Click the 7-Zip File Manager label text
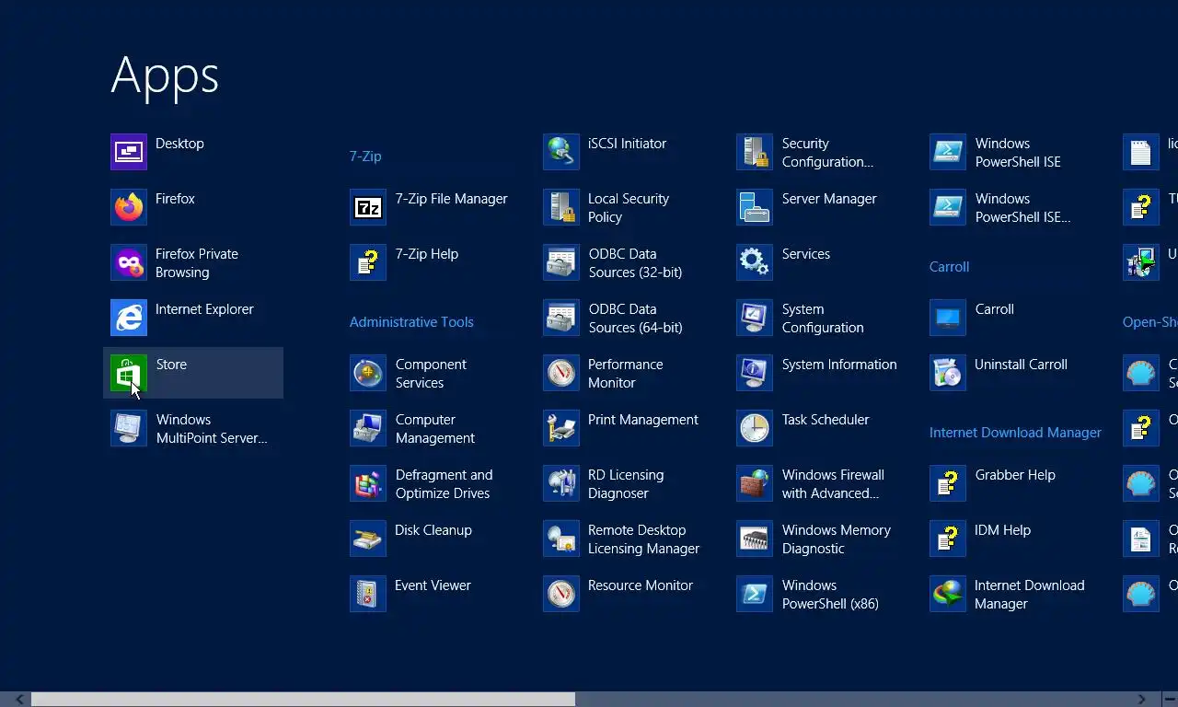 click(x=452, y=199)
